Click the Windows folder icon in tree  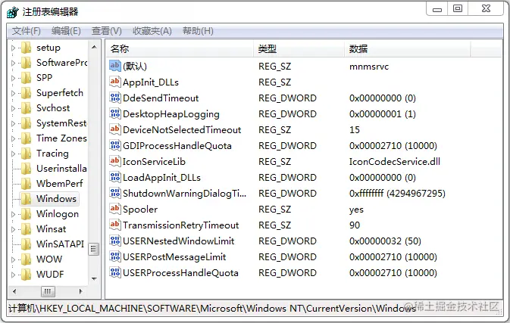[26, 199]
